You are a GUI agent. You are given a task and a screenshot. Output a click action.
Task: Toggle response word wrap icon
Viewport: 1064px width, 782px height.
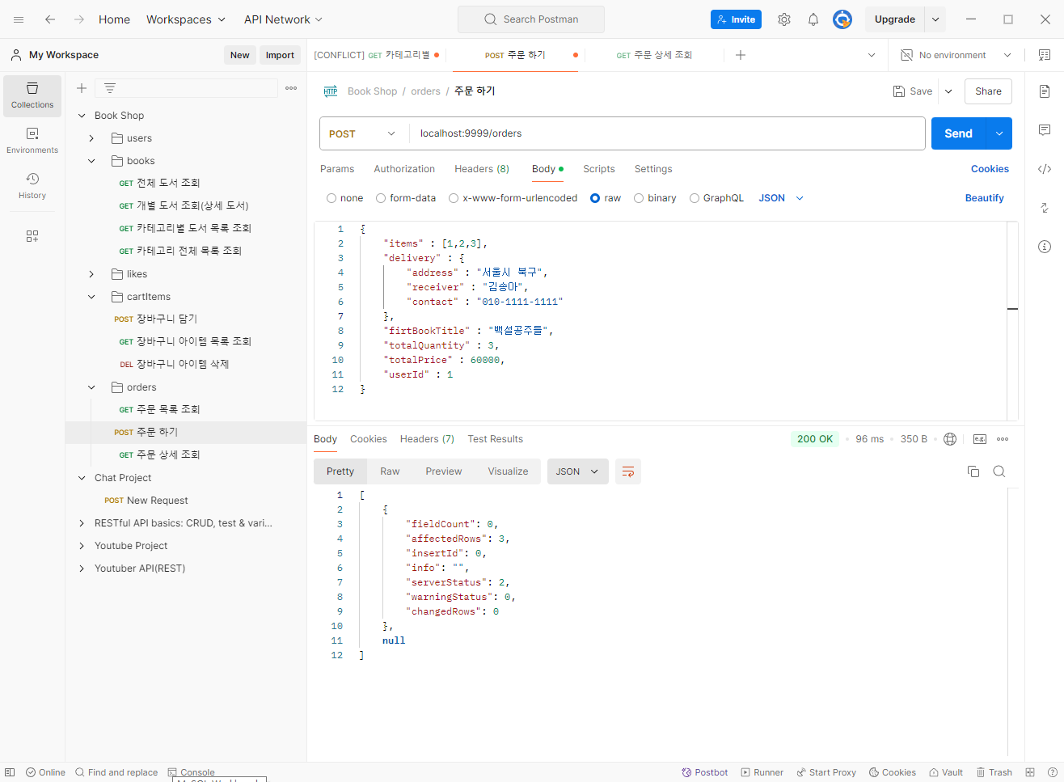pyautogui.click(x=628, y=471)
